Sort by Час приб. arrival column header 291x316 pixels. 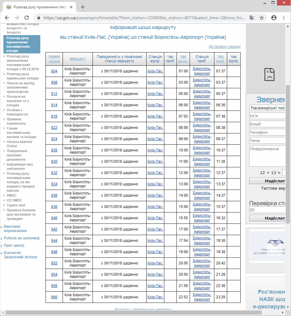[220, 59]
